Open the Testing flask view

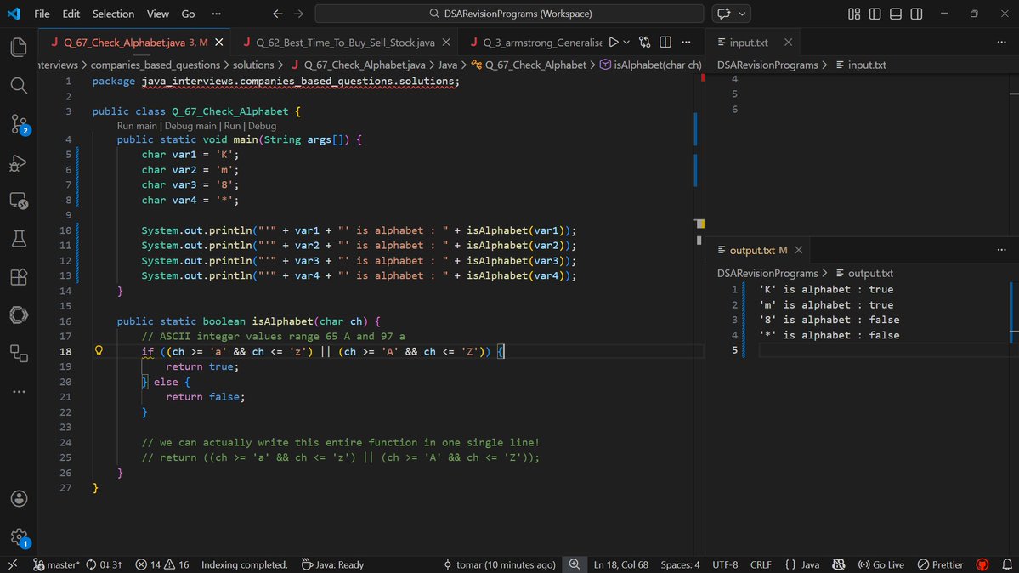[x=19, y=239]
